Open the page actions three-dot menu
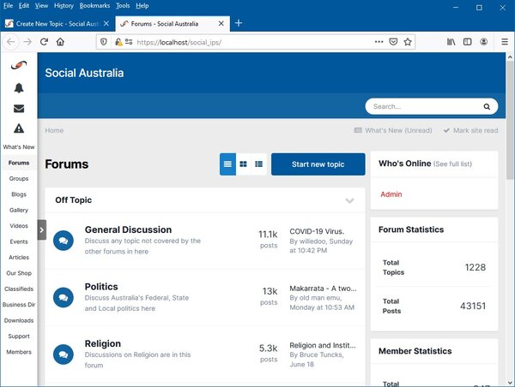Image resolution: width=515 pixels, height=387 pixels. point(379,41)
